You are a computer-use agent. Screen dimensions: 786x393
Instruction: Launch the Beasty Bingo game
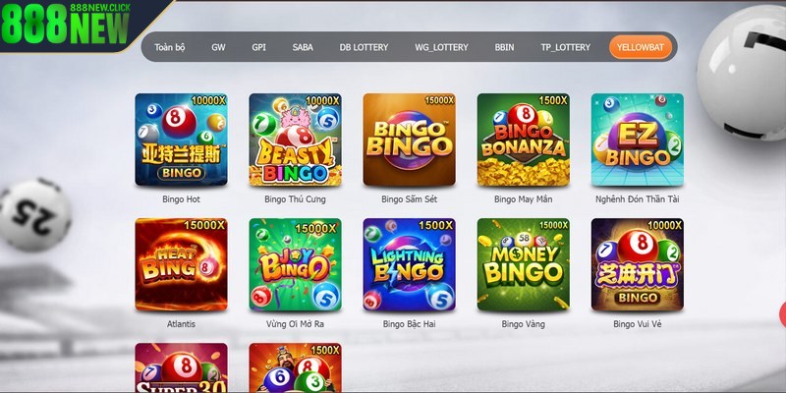[x=296, y=140]
